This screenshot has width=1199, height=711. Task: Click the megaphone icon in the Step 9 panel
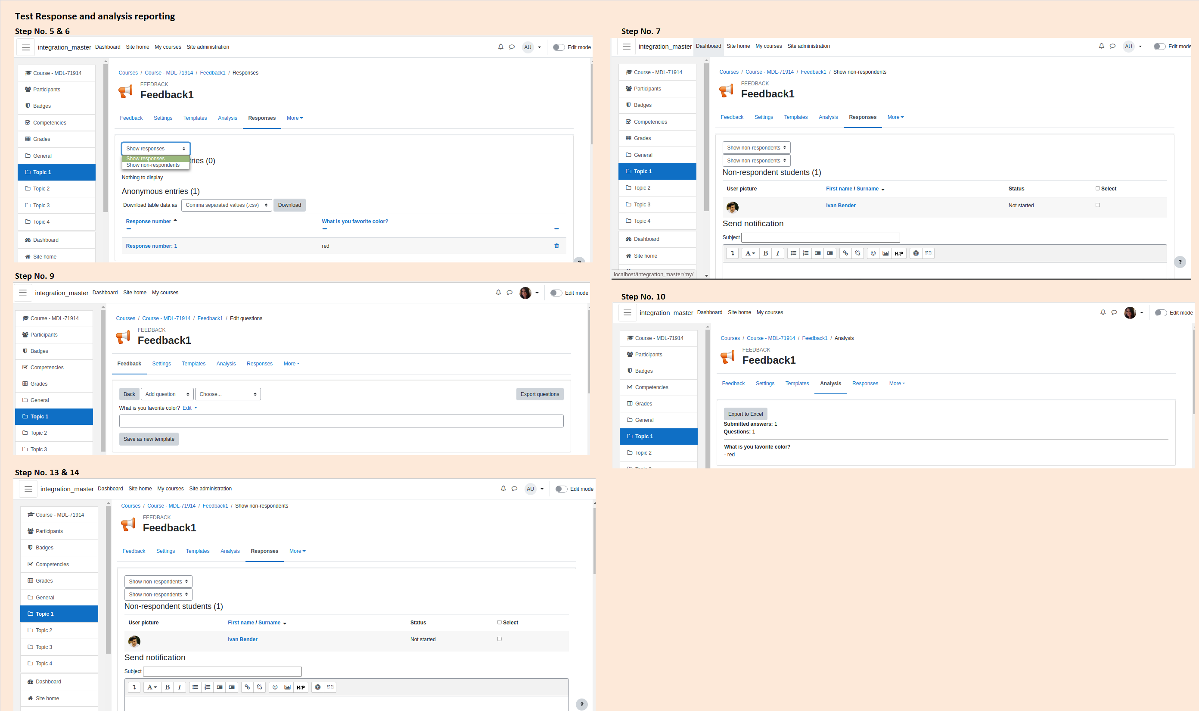(x=123, y=337)
